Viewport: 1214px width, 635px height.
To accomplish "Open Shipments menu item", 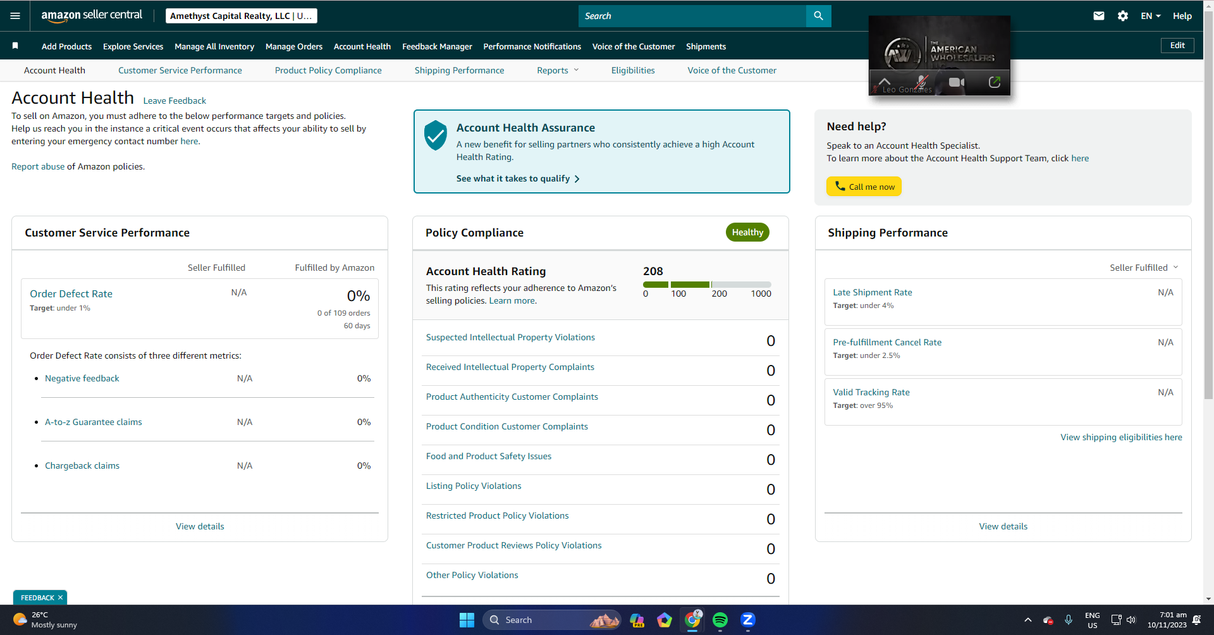I will (706, 46).
